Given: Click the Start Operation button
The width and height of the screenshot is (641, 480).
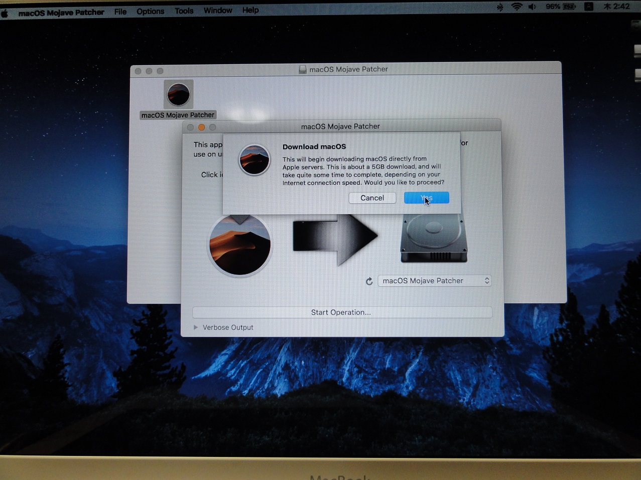Looking at the screenshot, I should [x=342, y=312].
